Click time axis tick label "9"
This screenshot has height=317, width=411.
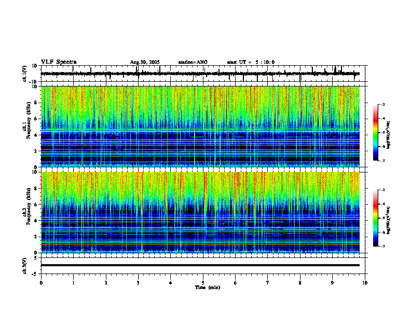click(332, 283)
